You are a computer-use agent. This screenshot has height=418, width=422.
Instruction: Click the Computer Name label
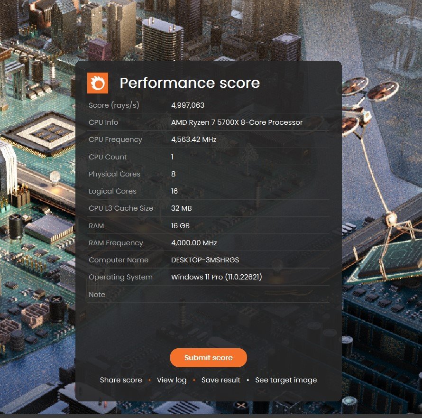pos(119,260)
